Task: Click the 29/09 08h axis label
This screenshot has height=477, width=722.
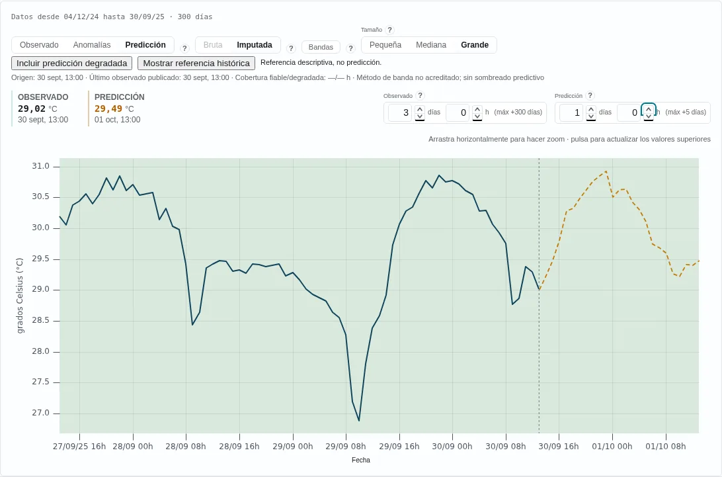Action: click(x=346, y=446)
